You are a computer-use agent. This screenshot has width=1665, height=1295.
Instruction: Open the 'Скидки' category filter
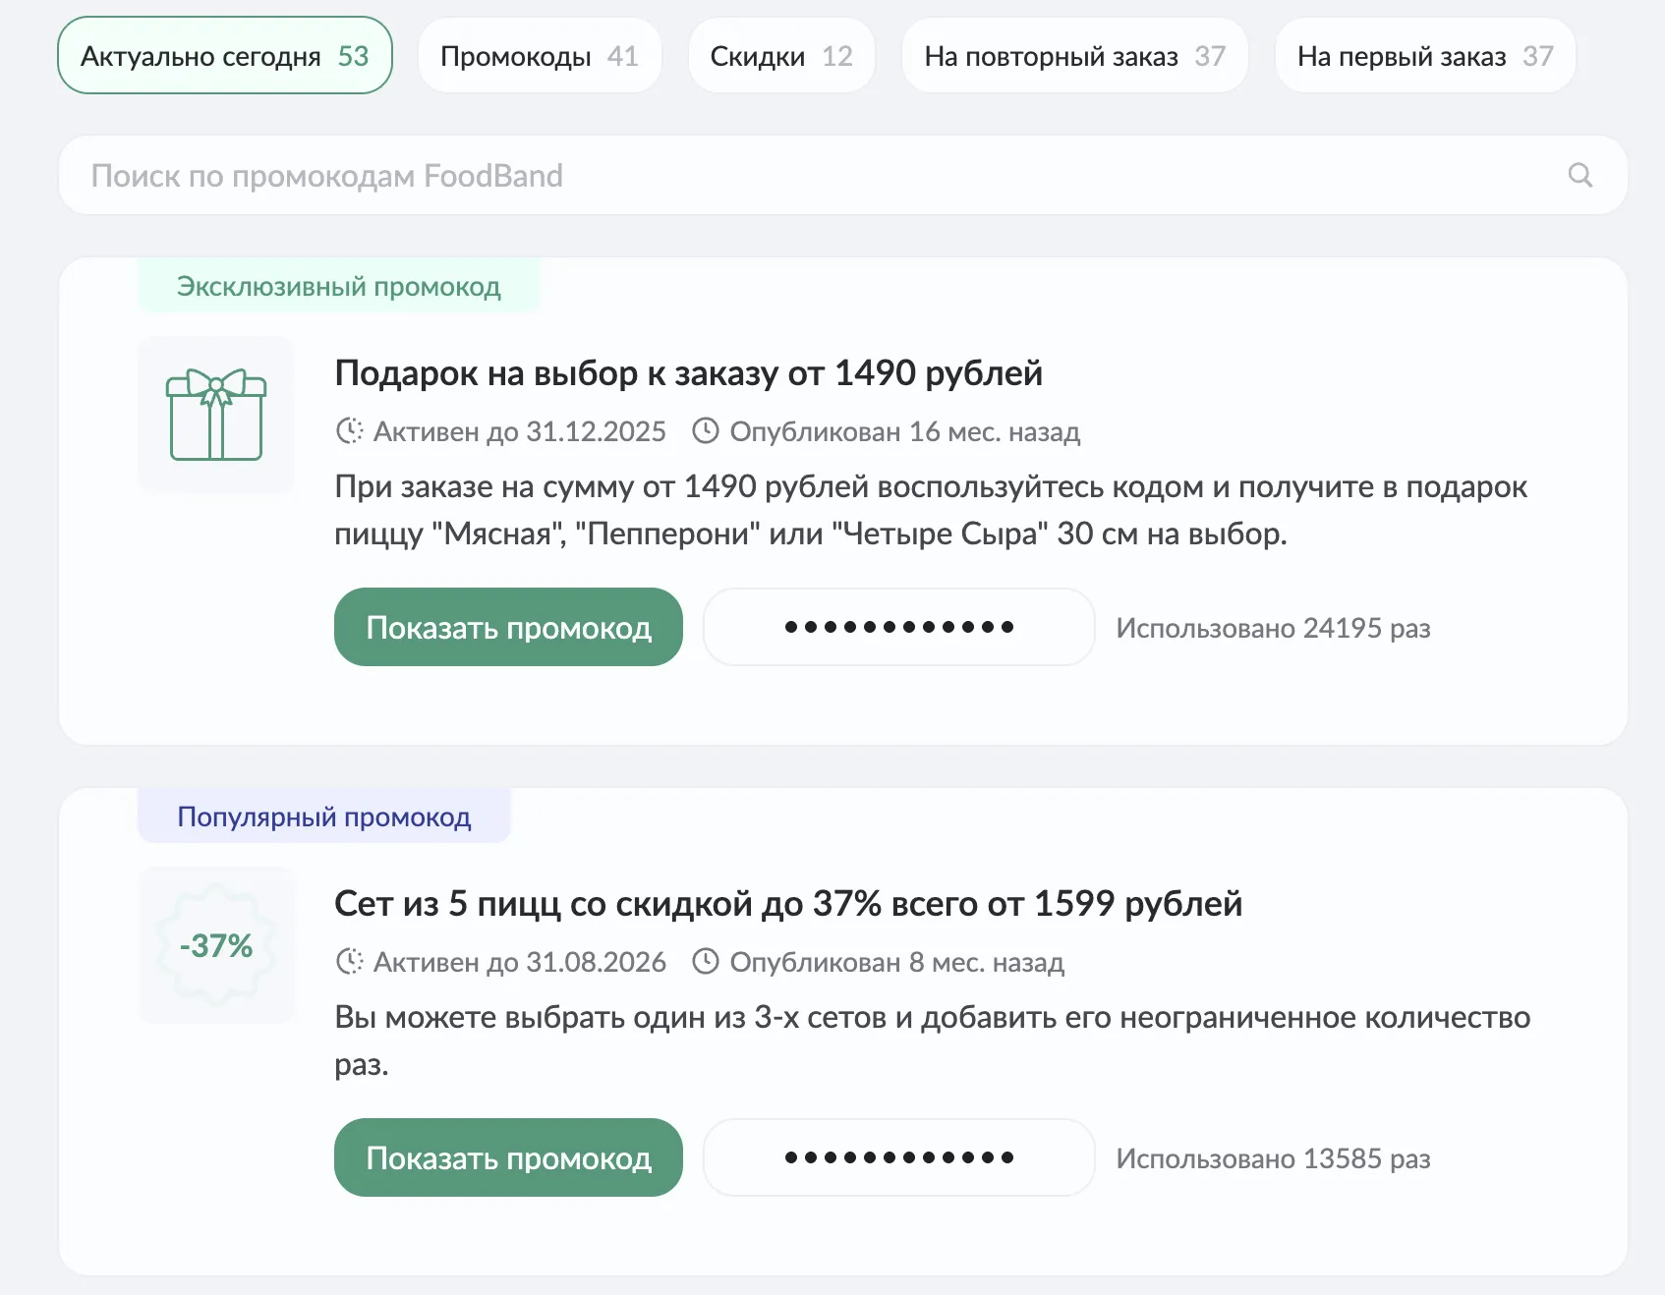[x=780, y=55]
